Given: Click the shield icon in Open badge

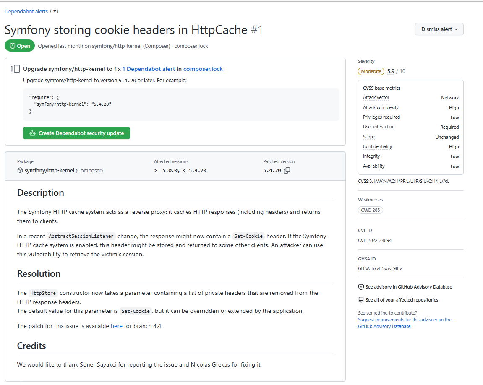Looking at the screenshot, I should tap(13, 46).
